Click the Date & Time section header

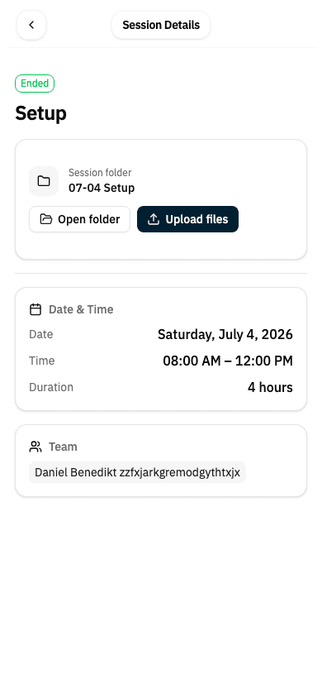click(x=81, y=309)
